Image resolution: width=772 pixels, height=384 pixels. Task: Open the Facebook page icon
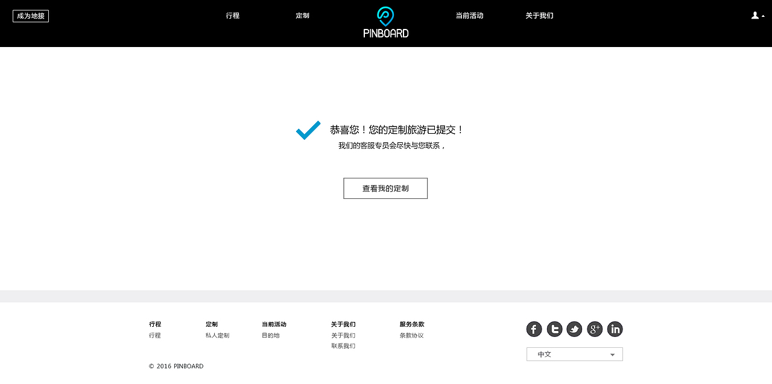534,329
